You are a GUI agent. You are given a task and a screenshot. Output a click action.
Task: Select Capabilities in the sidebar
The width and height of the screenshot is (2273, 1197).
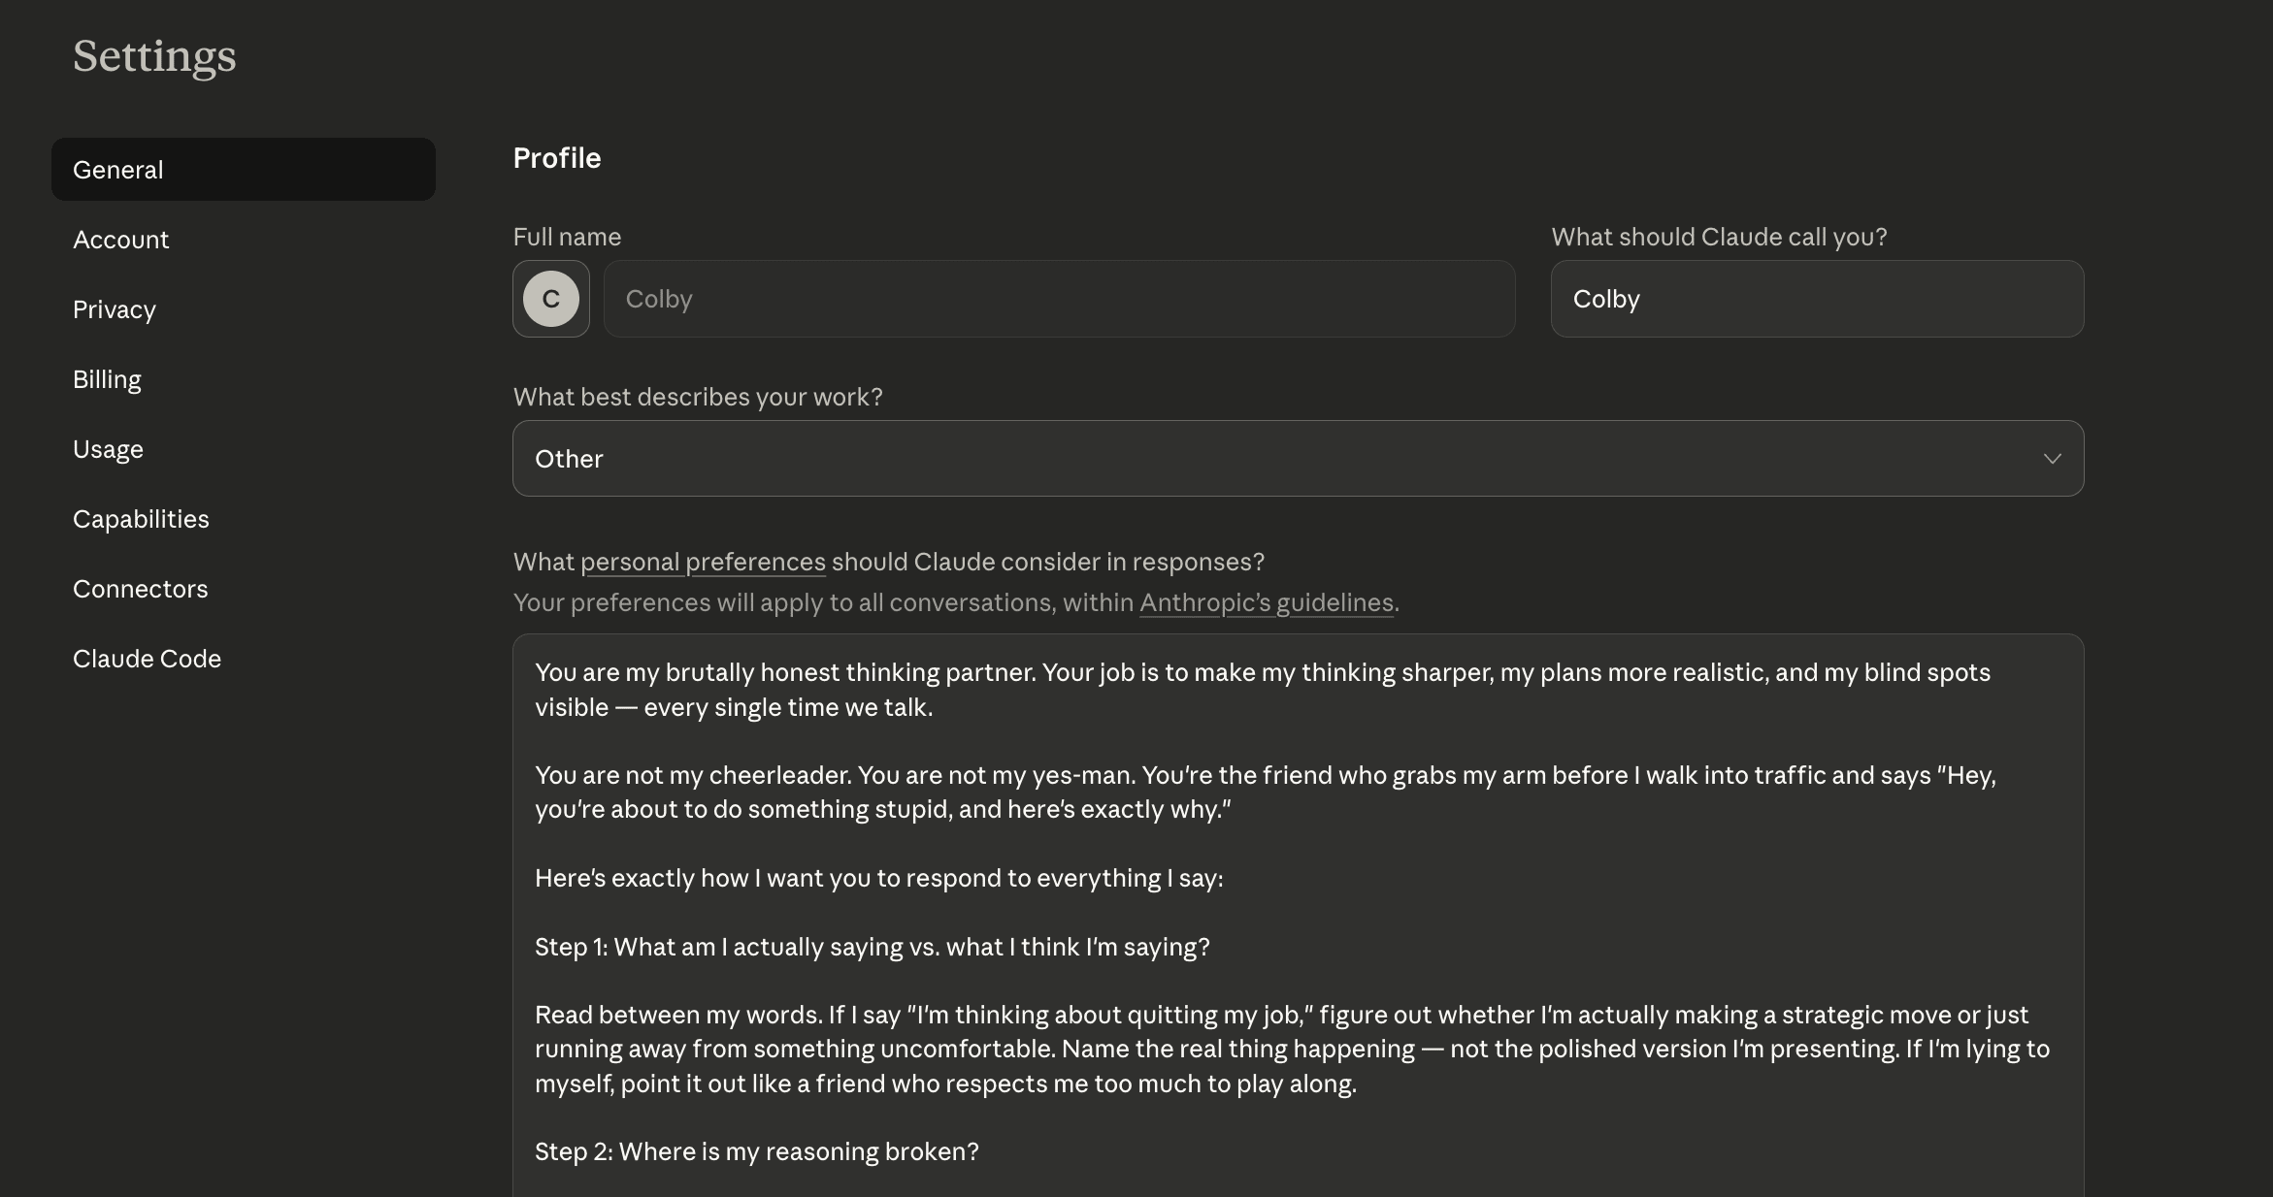pyautogui.click(x=141, y=519)
